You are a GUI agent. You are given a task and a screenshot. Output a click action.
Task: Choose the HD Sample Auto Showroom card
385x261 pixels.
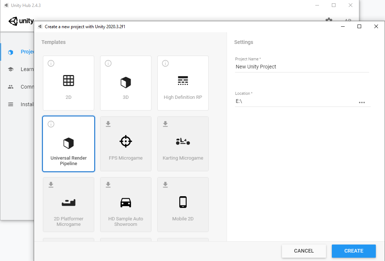pyautogui.click(x=126, y=205)
